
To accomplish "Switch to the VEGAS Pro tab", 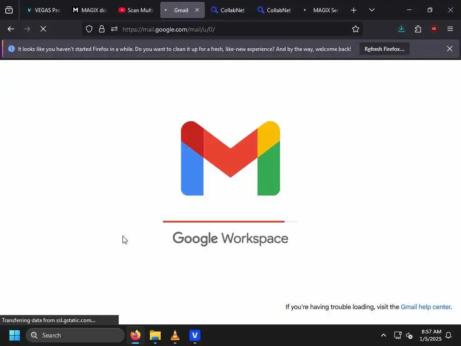I will 43,10.
